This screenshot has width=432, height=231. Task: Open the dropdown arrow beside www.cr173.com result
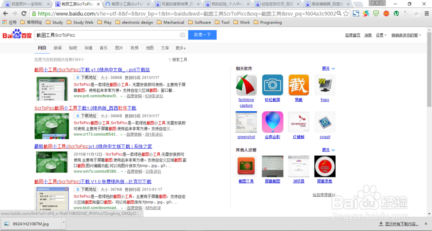click(x=121, y=135)
